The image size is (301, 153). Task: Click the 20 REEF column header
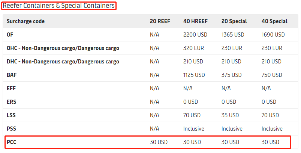click(x=160, y=21)
